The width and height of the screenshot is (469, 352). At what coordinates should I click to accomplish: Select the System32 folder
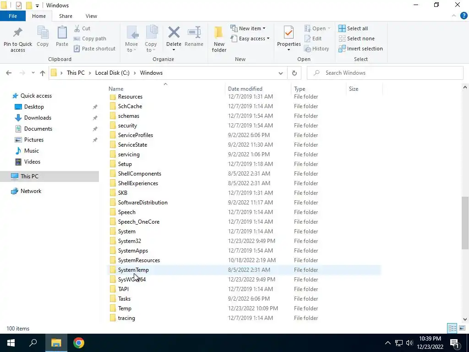(130, 241)
